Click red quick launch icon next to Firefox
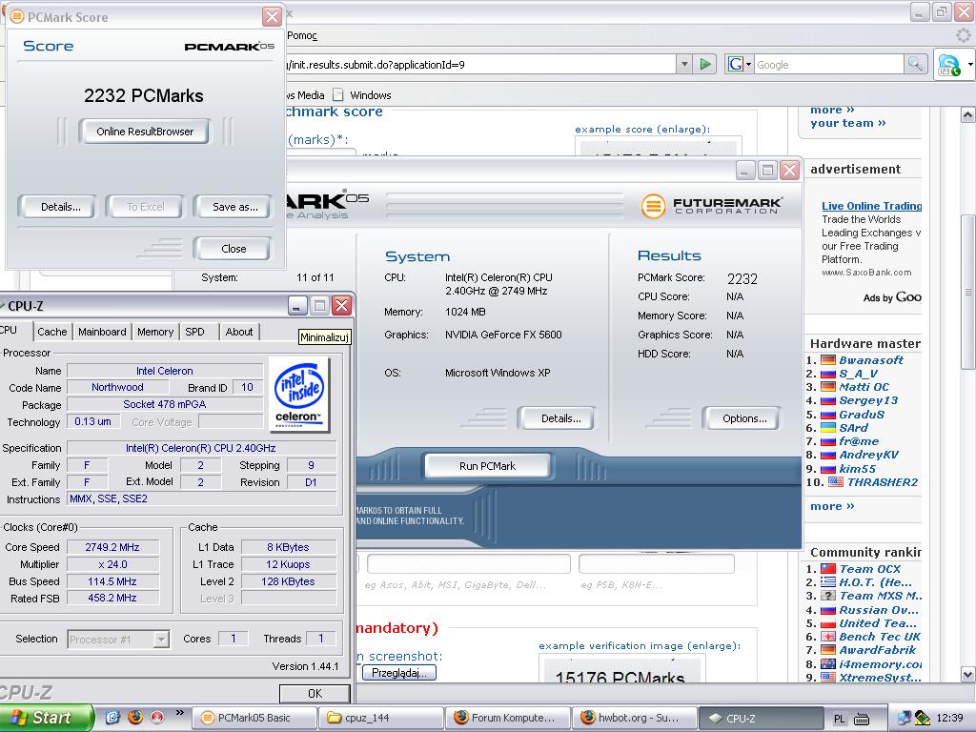 point(157,717)
